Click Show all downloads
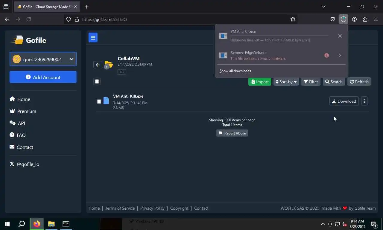 (235, 71)
